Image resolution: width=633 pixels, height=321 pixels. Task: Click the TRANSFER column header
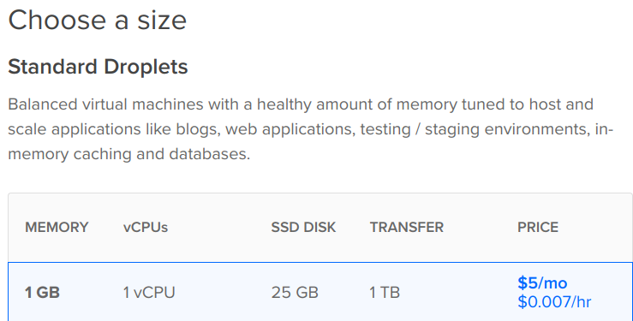click(x=407, y=228)
